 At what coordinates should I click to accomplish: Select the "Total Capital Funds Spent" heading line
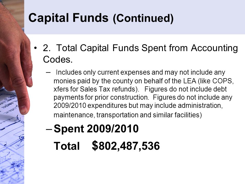140,48
